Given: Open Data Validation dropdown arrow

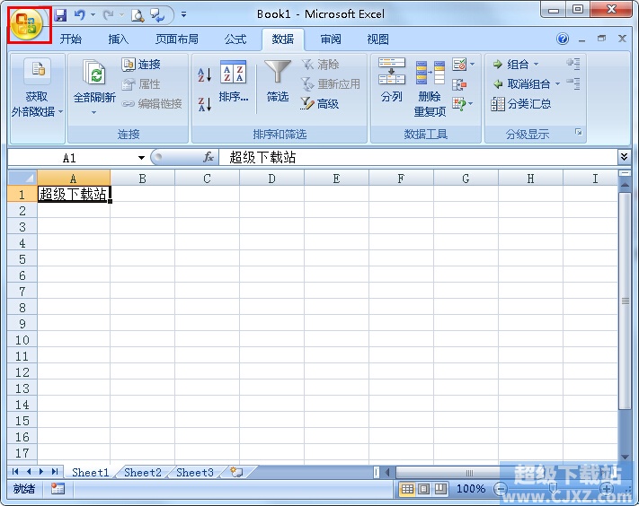Looking at the screenshot, I should pyautogui.click(x=473, y=64).
